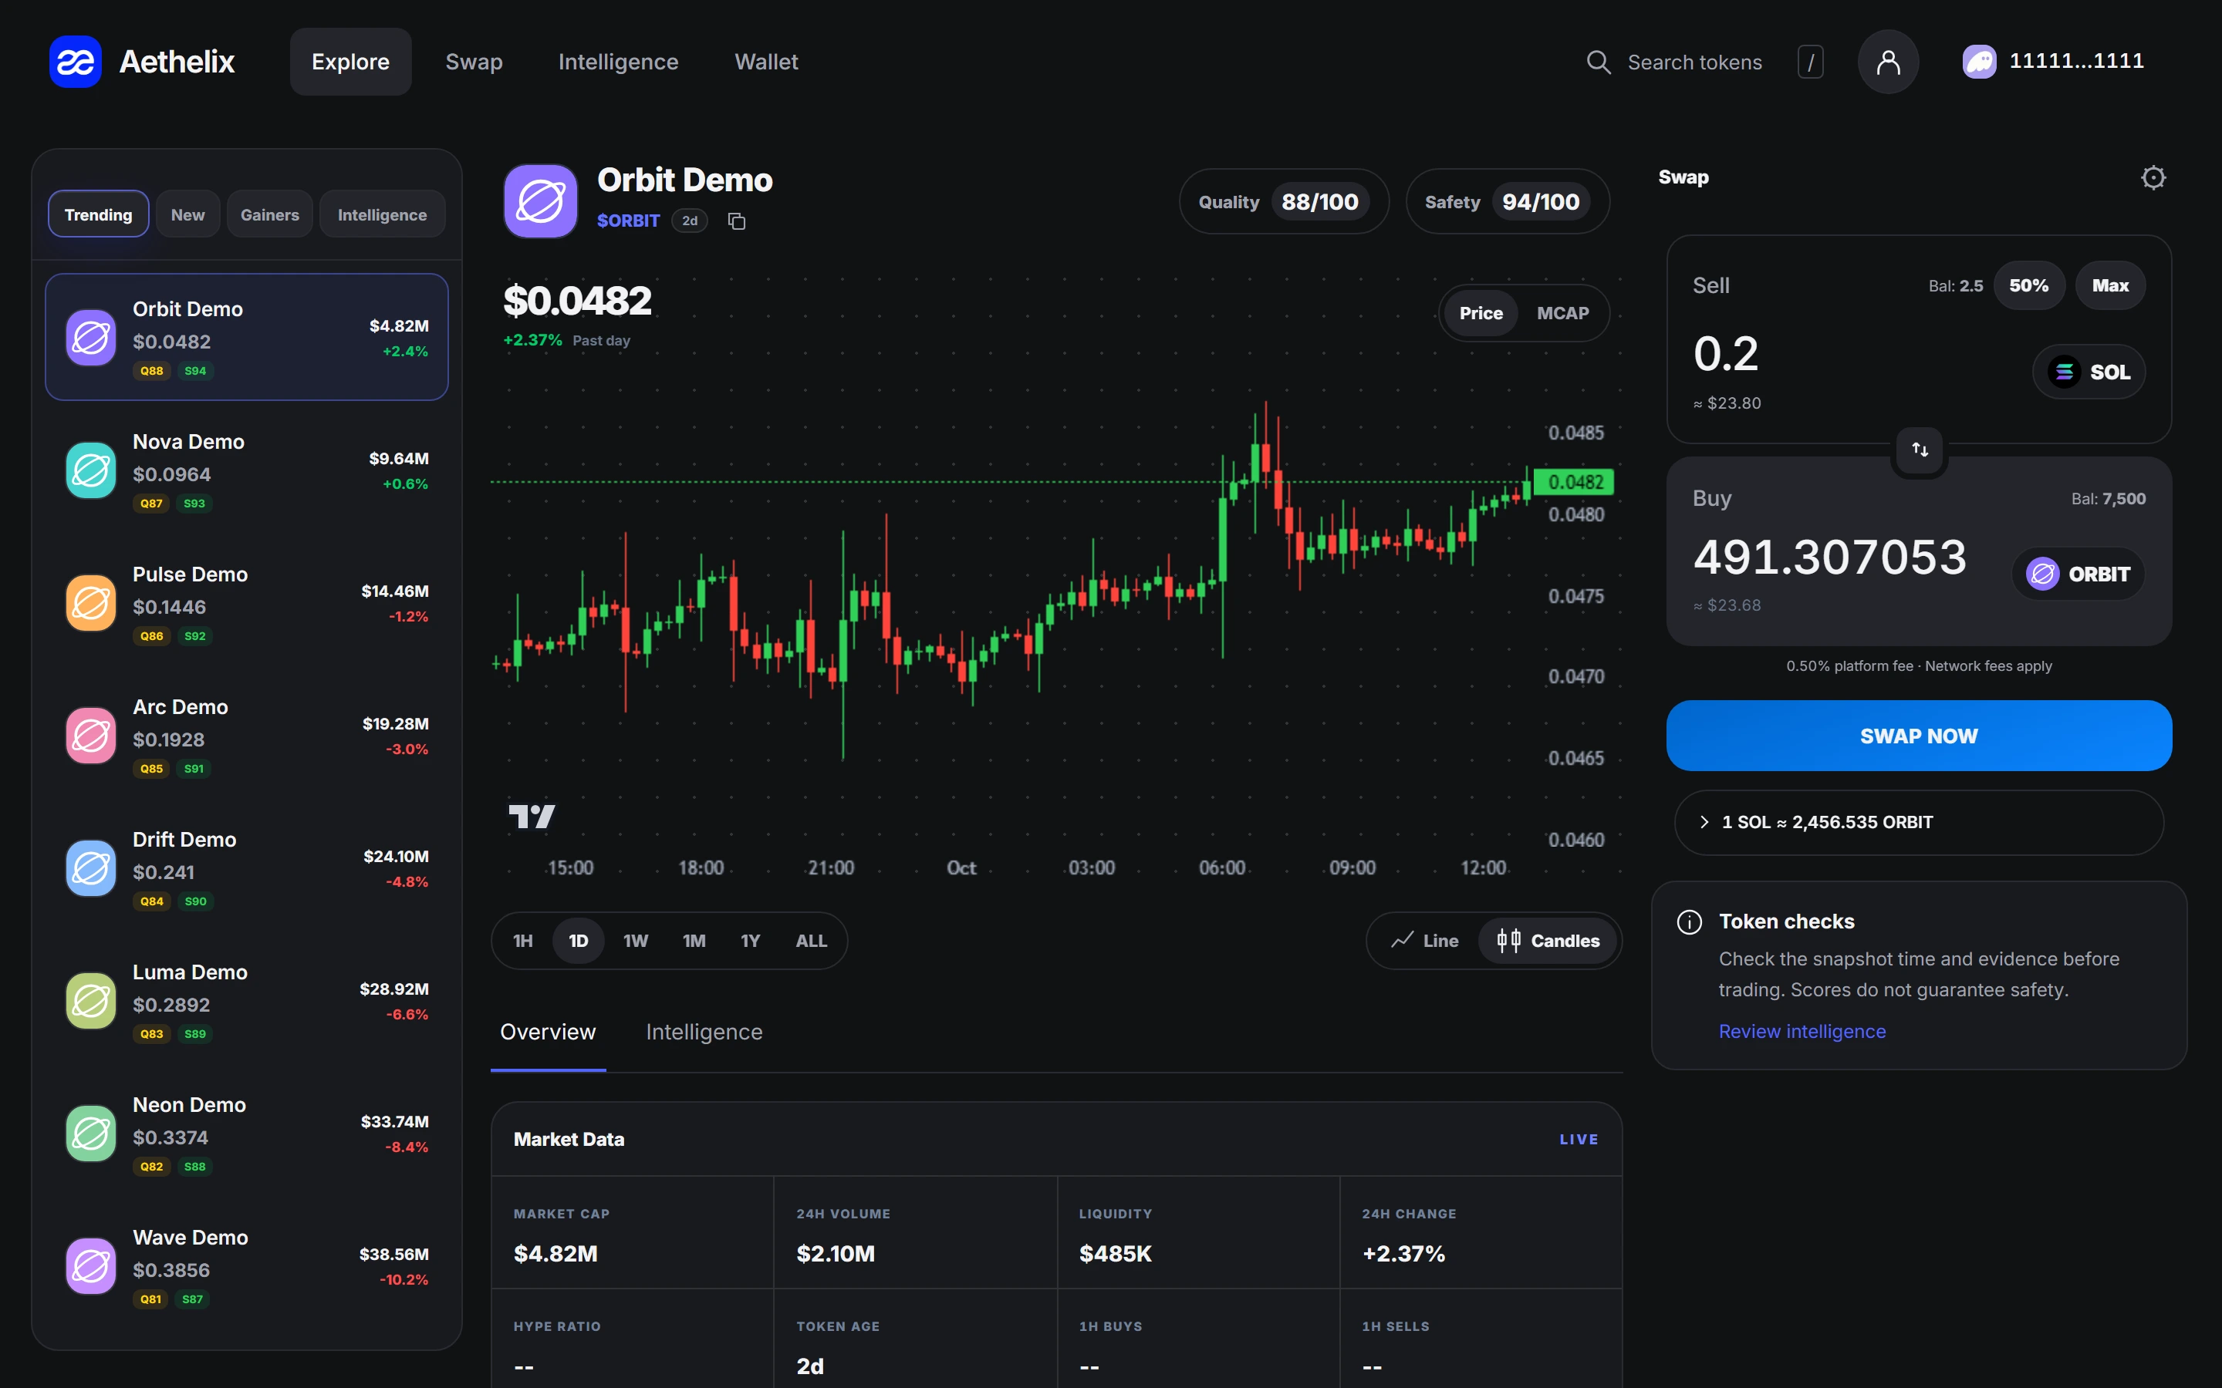
Task: Select Arc Demo token icon in list
Action: pos(91,736)
